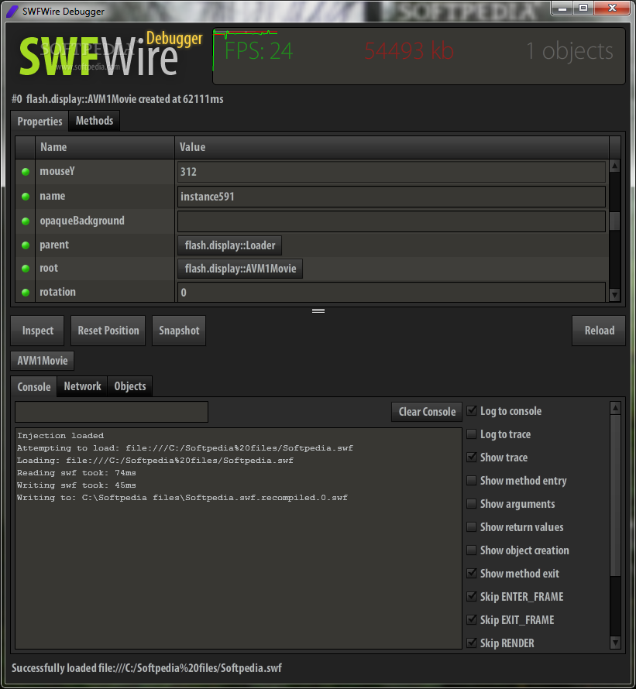Switch to the Properties tab
This screenshot has height=689, width=636.
(40, 122)
